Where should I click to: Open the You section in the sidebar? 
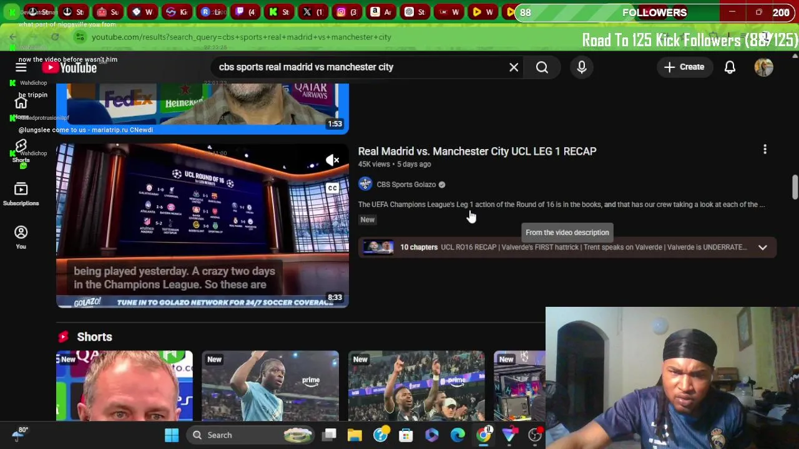[x=21, y=237]
